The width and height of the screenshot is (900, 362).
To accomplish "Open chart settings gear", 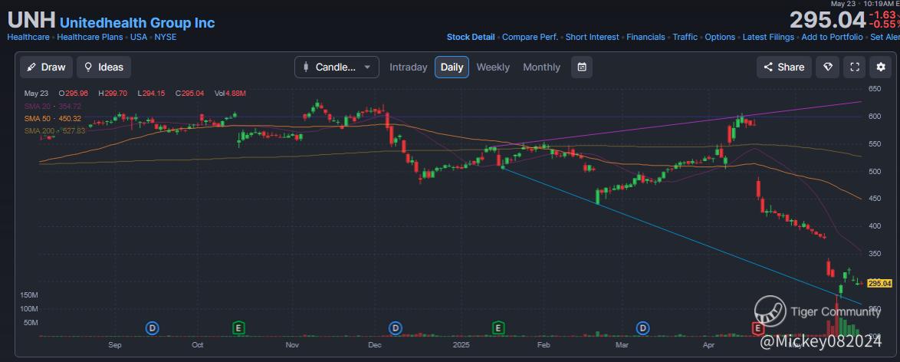I will [881, 67].
